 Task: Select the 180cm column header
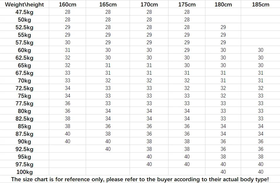pyautogui.click(x=223, y=4)
